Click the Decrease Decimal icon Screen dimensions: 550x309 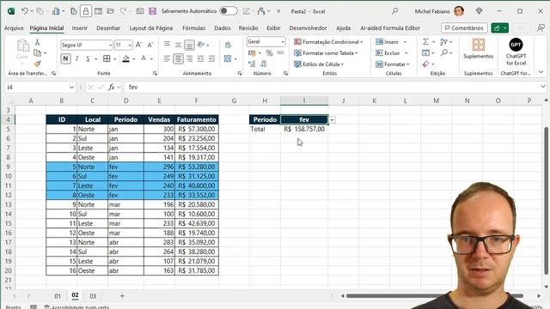click(x=264, y=64)
